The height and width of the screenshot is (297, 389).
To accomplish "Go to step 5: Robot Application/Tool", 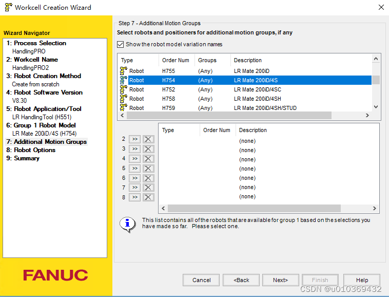I will [x=44, y=109].
